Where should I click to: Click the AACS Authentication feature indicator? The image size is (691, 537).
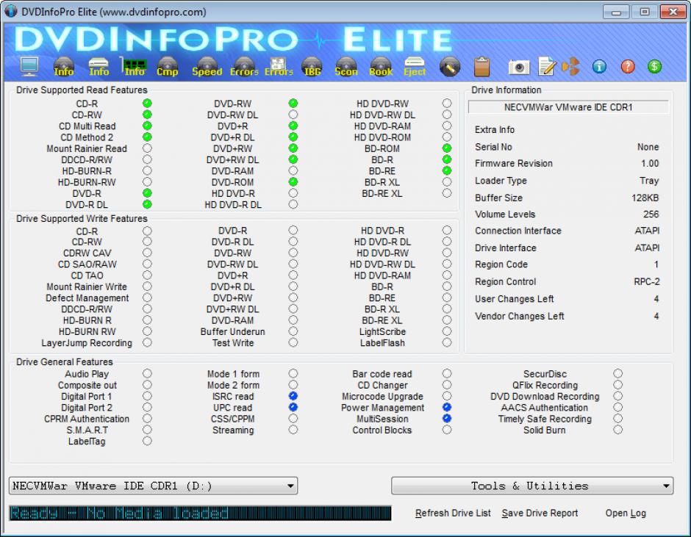click(617, 407)
